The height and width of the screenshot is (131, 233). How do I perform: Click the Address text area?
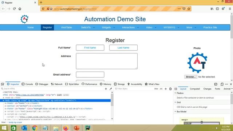tap(107, 61)
